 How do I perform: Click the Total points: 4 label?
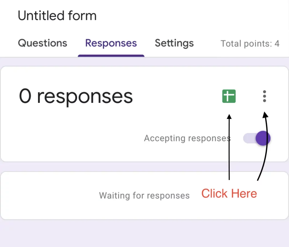pyautogui.click(x=250, y=44)
